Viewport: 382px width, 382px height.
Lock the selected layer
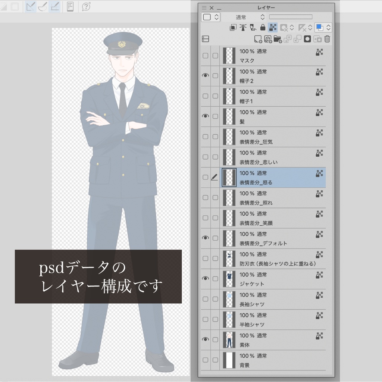(263, 28)
